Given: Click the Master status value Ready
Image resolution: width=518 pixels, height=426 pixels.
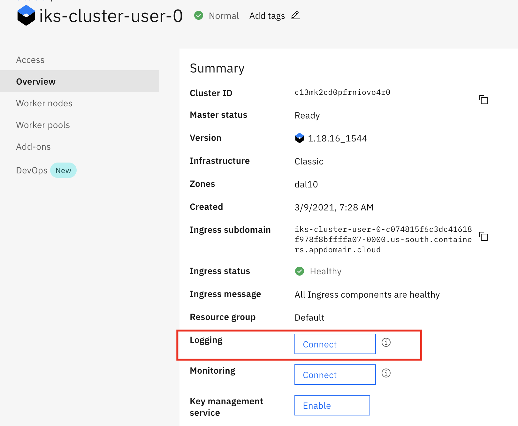Looking at the screenshot, I should tap(307, 116).
